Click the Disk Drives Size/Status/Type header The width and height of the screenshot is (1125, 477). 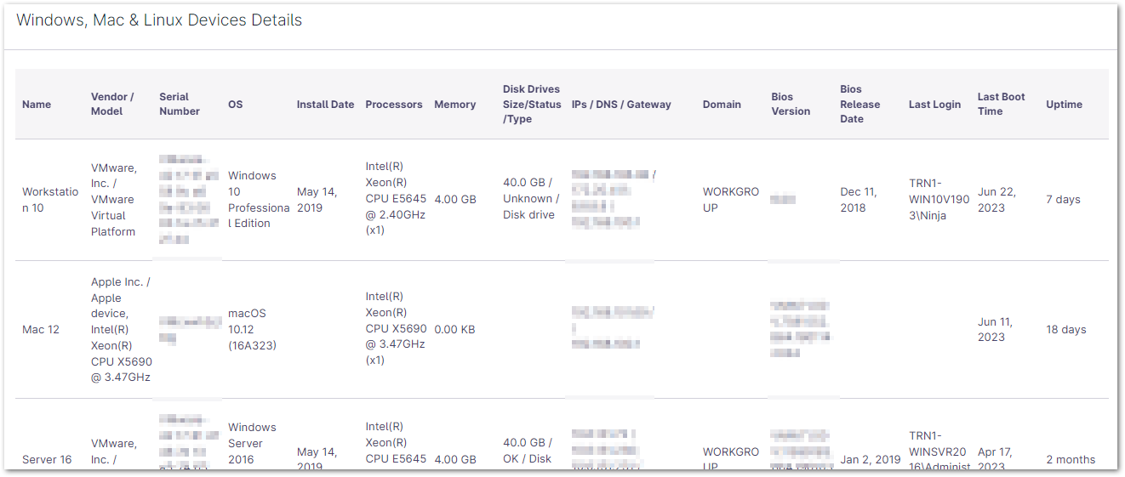[532, 104]
